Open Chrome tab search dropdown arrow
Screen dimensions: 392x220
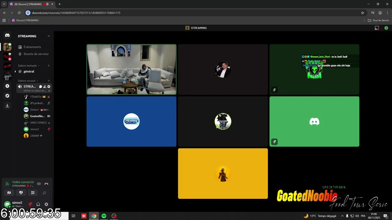click(4, 4)
